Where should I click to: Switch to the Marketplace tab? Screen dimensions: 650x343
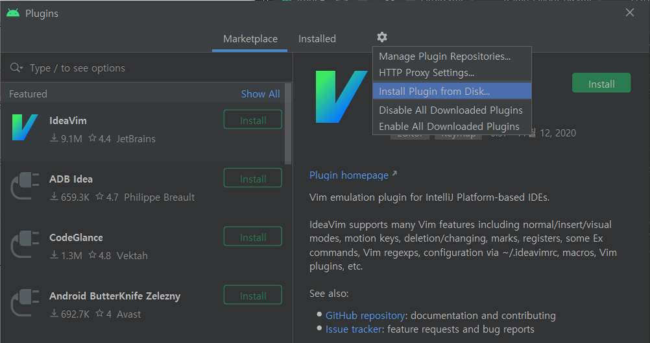point(250,39)
